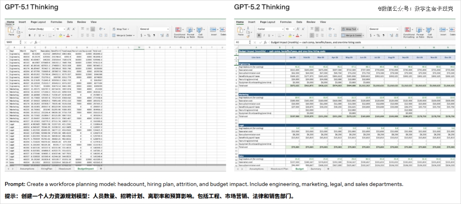
Task: Toggle Italic in the left spreadsheet ribbon
Action: [x=35, y=36]
